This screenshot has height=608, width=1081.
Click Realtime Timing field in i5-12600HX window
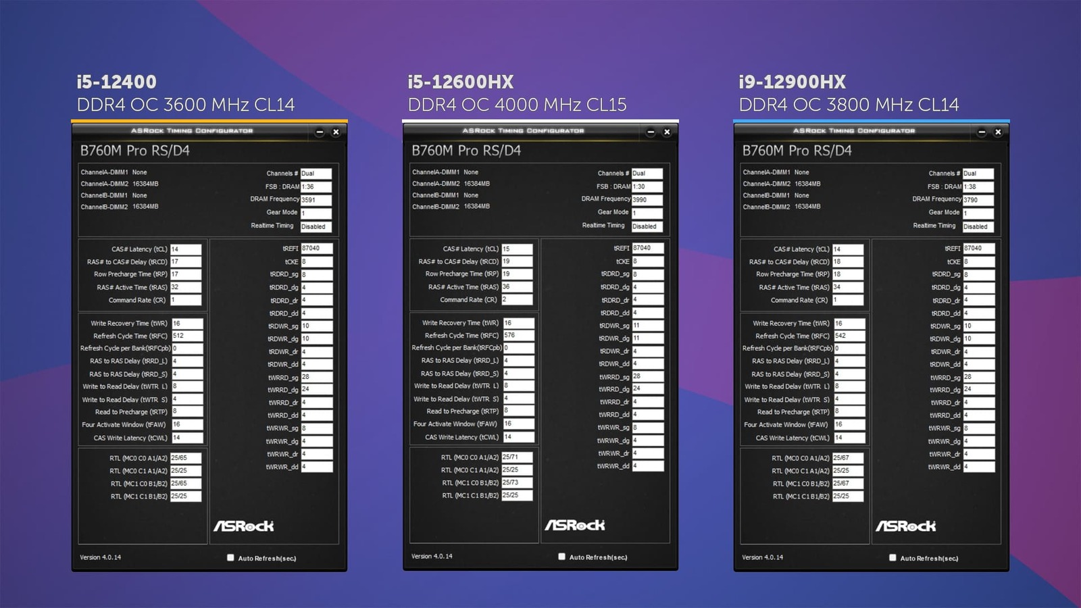pyautogui.click(x=647, y=226)
